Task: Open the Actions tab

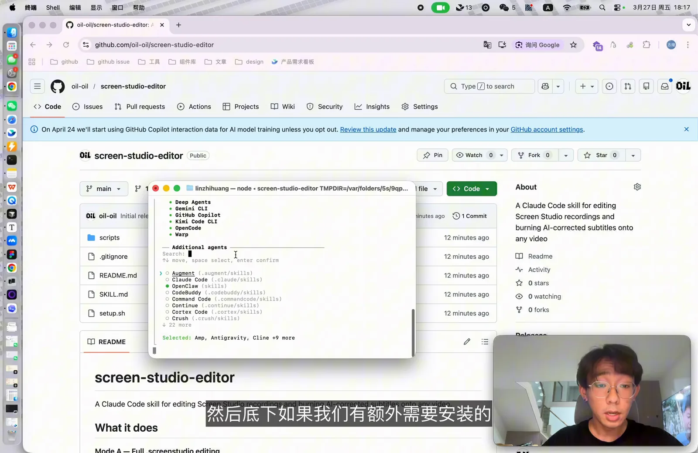Action: click(x=194, y=107)
